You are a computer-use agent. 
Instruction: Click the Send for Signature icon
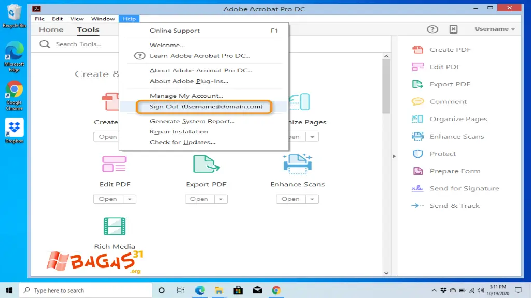point(417,188)
